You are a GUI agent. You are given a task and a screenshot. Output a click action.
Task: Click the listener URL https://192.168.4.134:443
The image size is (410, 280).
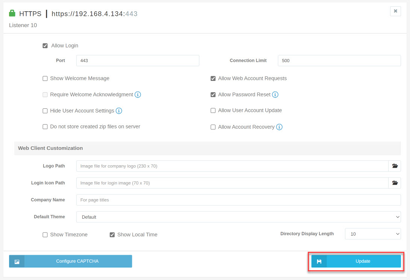pos(94,14)
